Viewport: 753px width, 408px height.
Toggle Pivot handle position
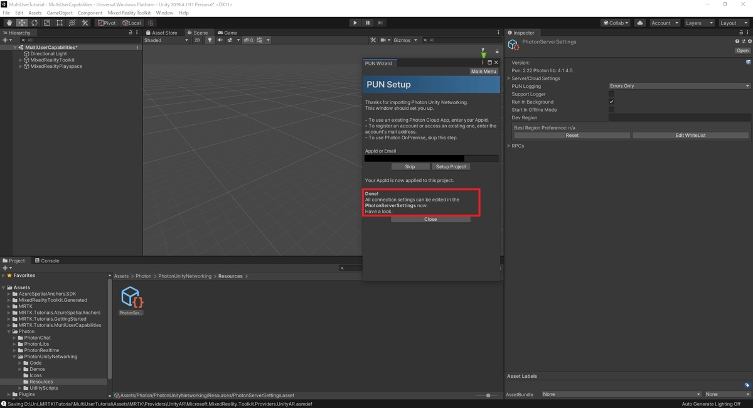(106, 23)
